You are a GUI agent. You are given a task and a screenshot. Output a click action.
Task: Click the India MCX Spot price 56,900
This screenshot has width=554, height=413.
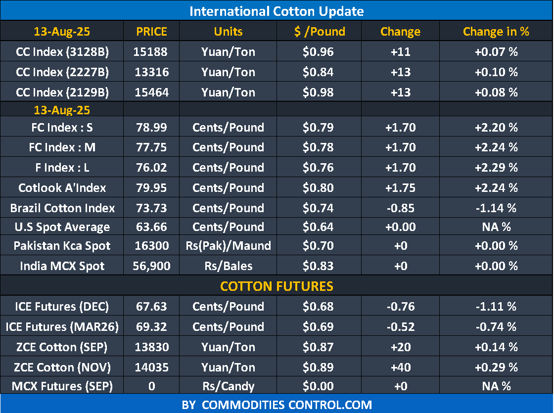coord(151,266)
